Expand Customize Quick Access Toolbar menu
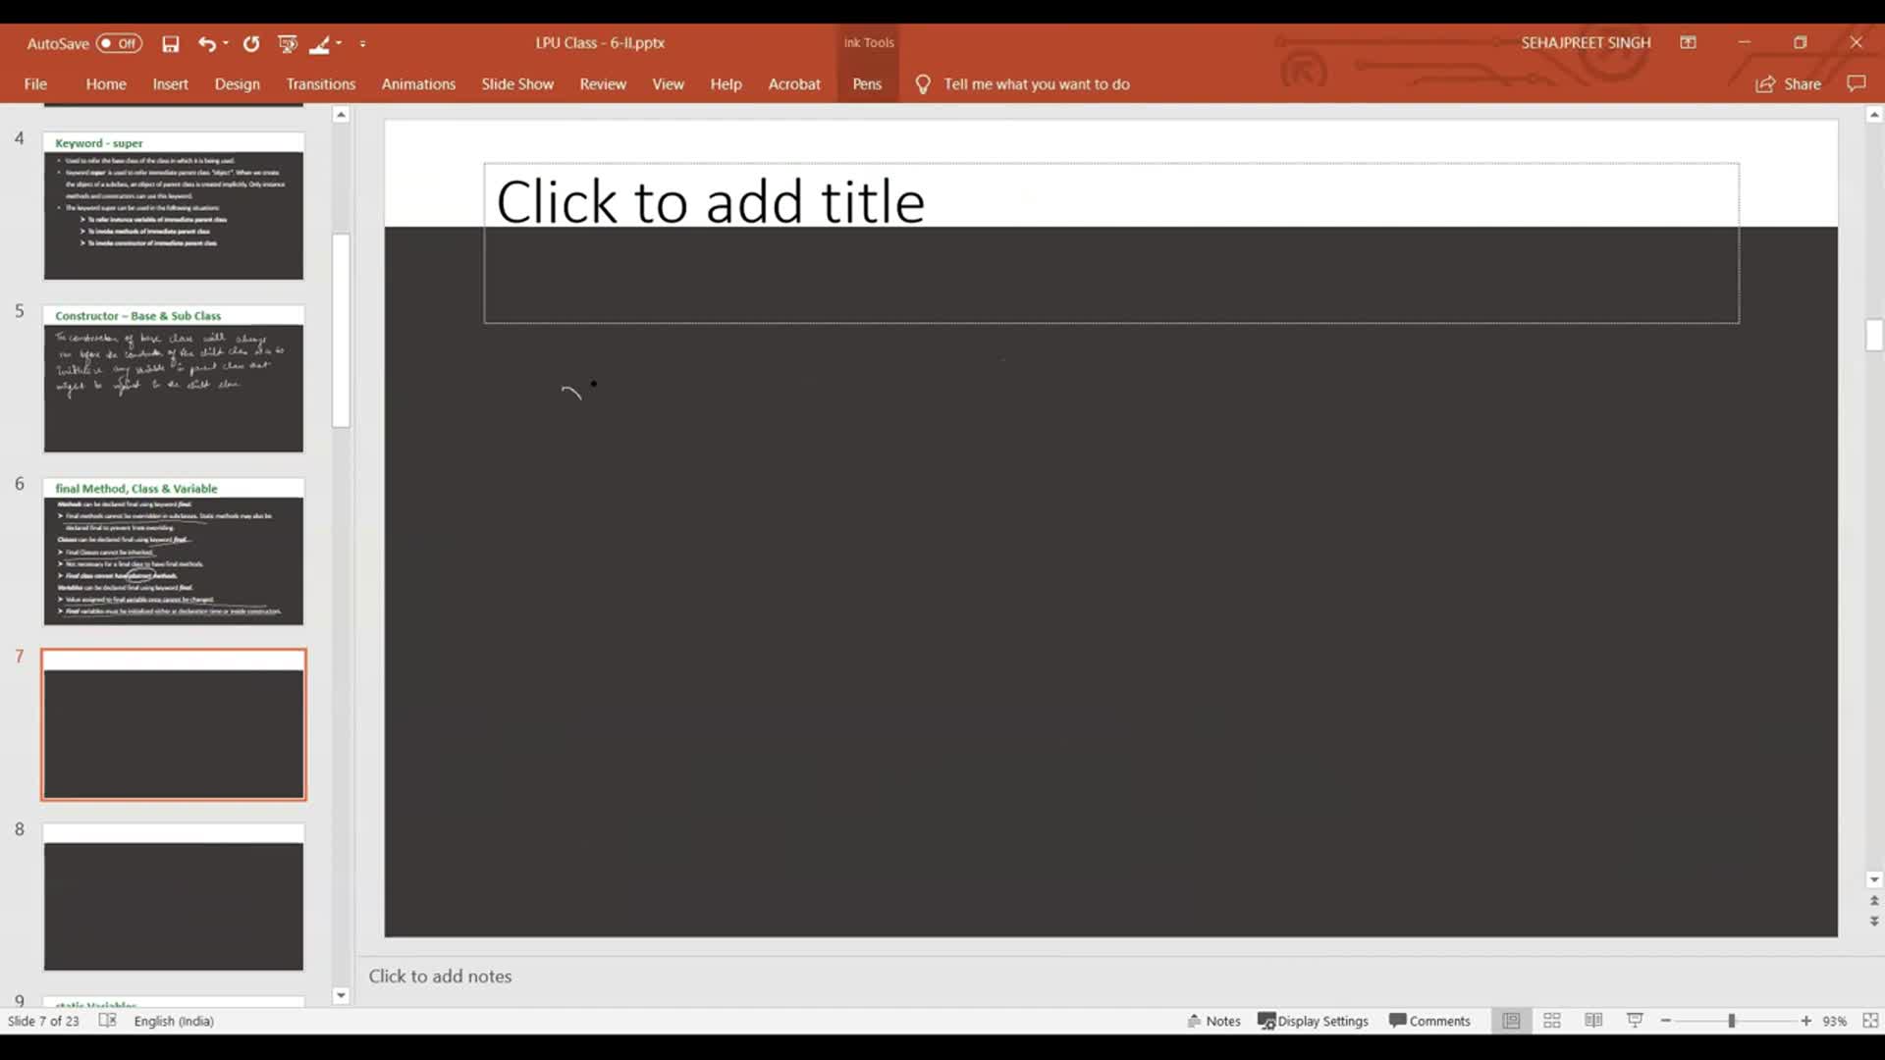Image resolution: width=1885 pixels, height=1060 pixels. coord(364,43)
